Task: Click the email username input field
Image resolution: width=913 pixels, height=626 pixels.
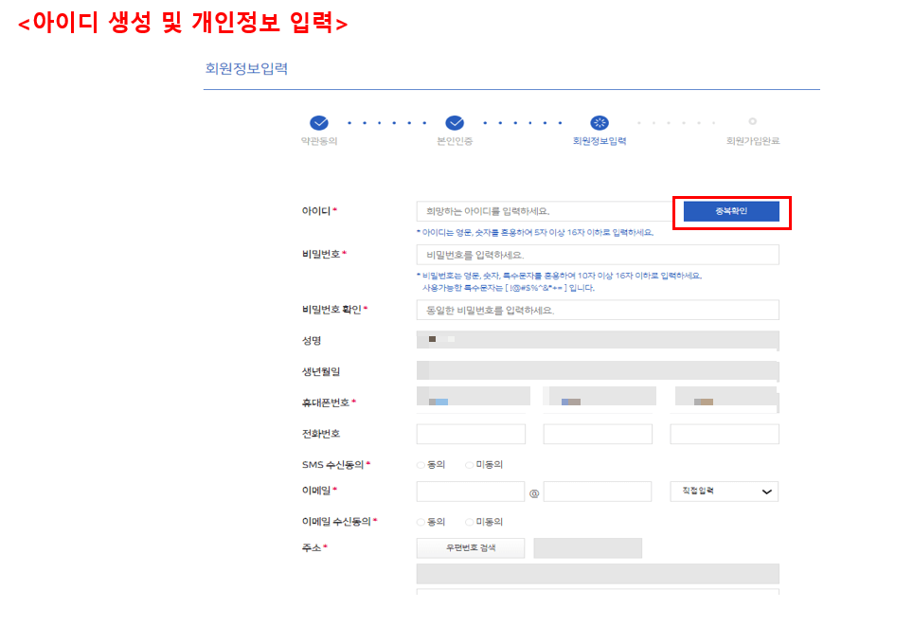Action: click(471, 491)
